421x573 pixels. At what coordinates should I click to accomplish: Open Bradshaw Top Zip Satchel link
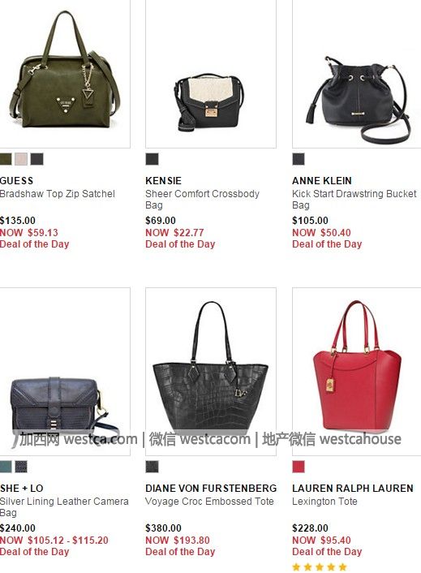(58, 194)
